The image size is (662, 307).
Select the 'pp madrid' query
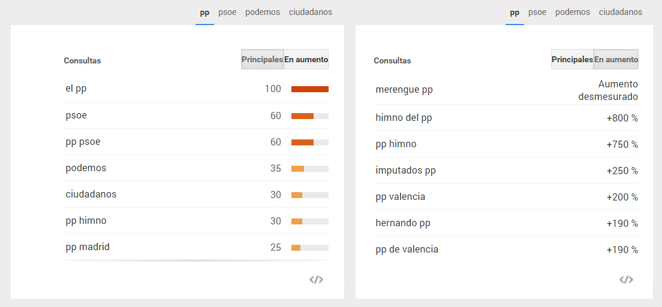(88, 247)
